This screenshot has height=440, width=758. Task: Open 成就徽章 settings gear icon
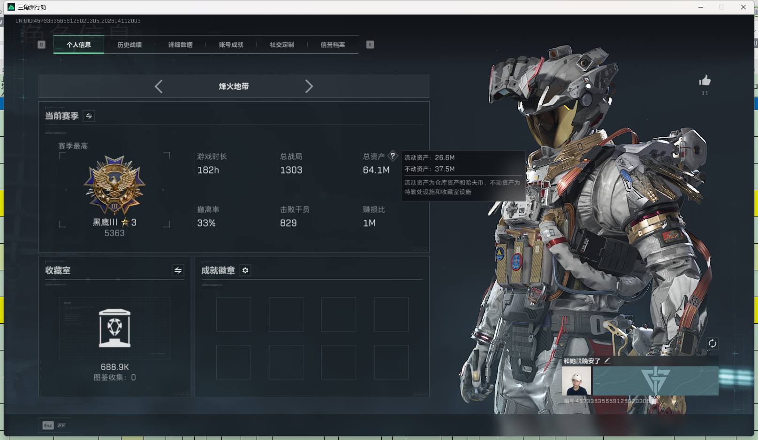(245, 270)
